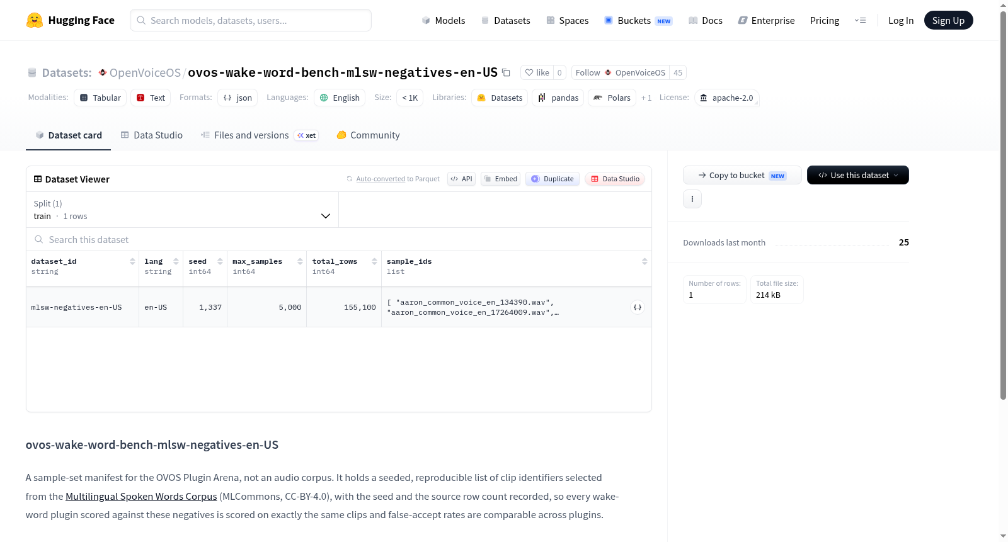The height and width of the screenshot is (542, 1008).
Task: Click the Search this dataset field
Action: [339, 239]
